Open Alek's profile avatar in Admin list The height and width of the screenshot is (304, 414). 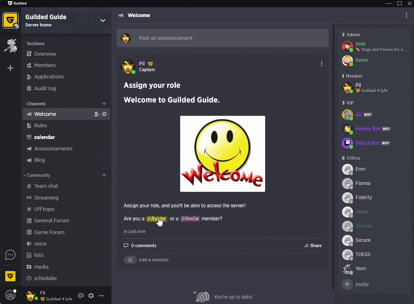pos(347,46)
